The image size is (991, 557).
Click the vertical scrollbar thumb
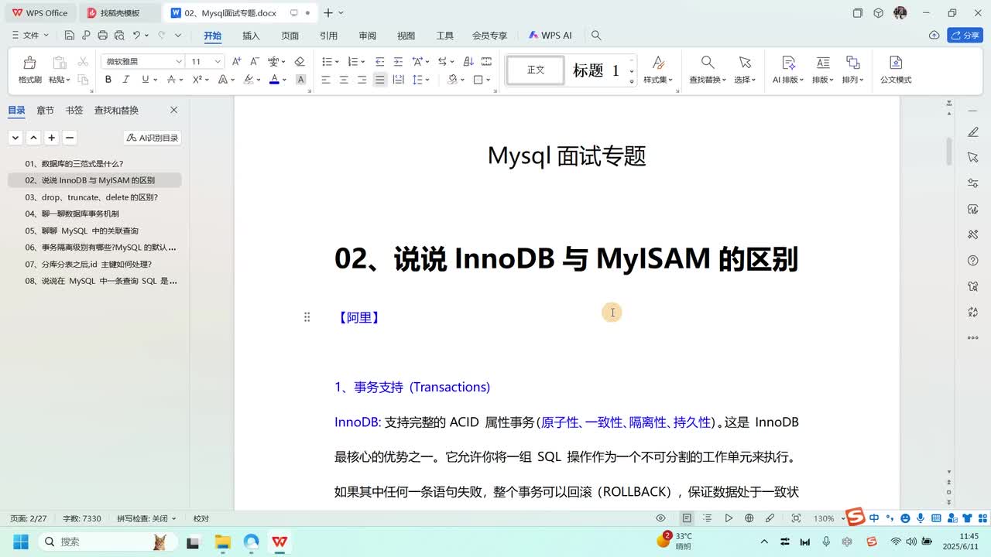pos(949,152)
